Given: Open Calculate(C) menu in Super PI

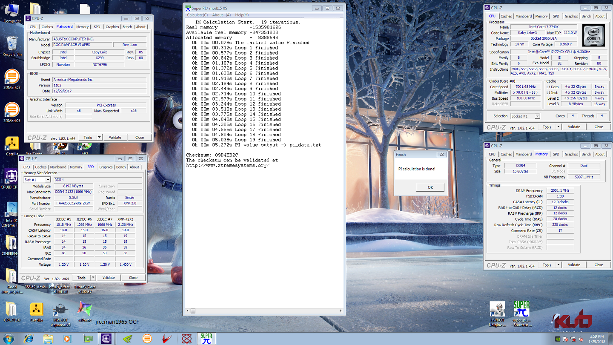Looking at the screenshot, I should [198, 15].
